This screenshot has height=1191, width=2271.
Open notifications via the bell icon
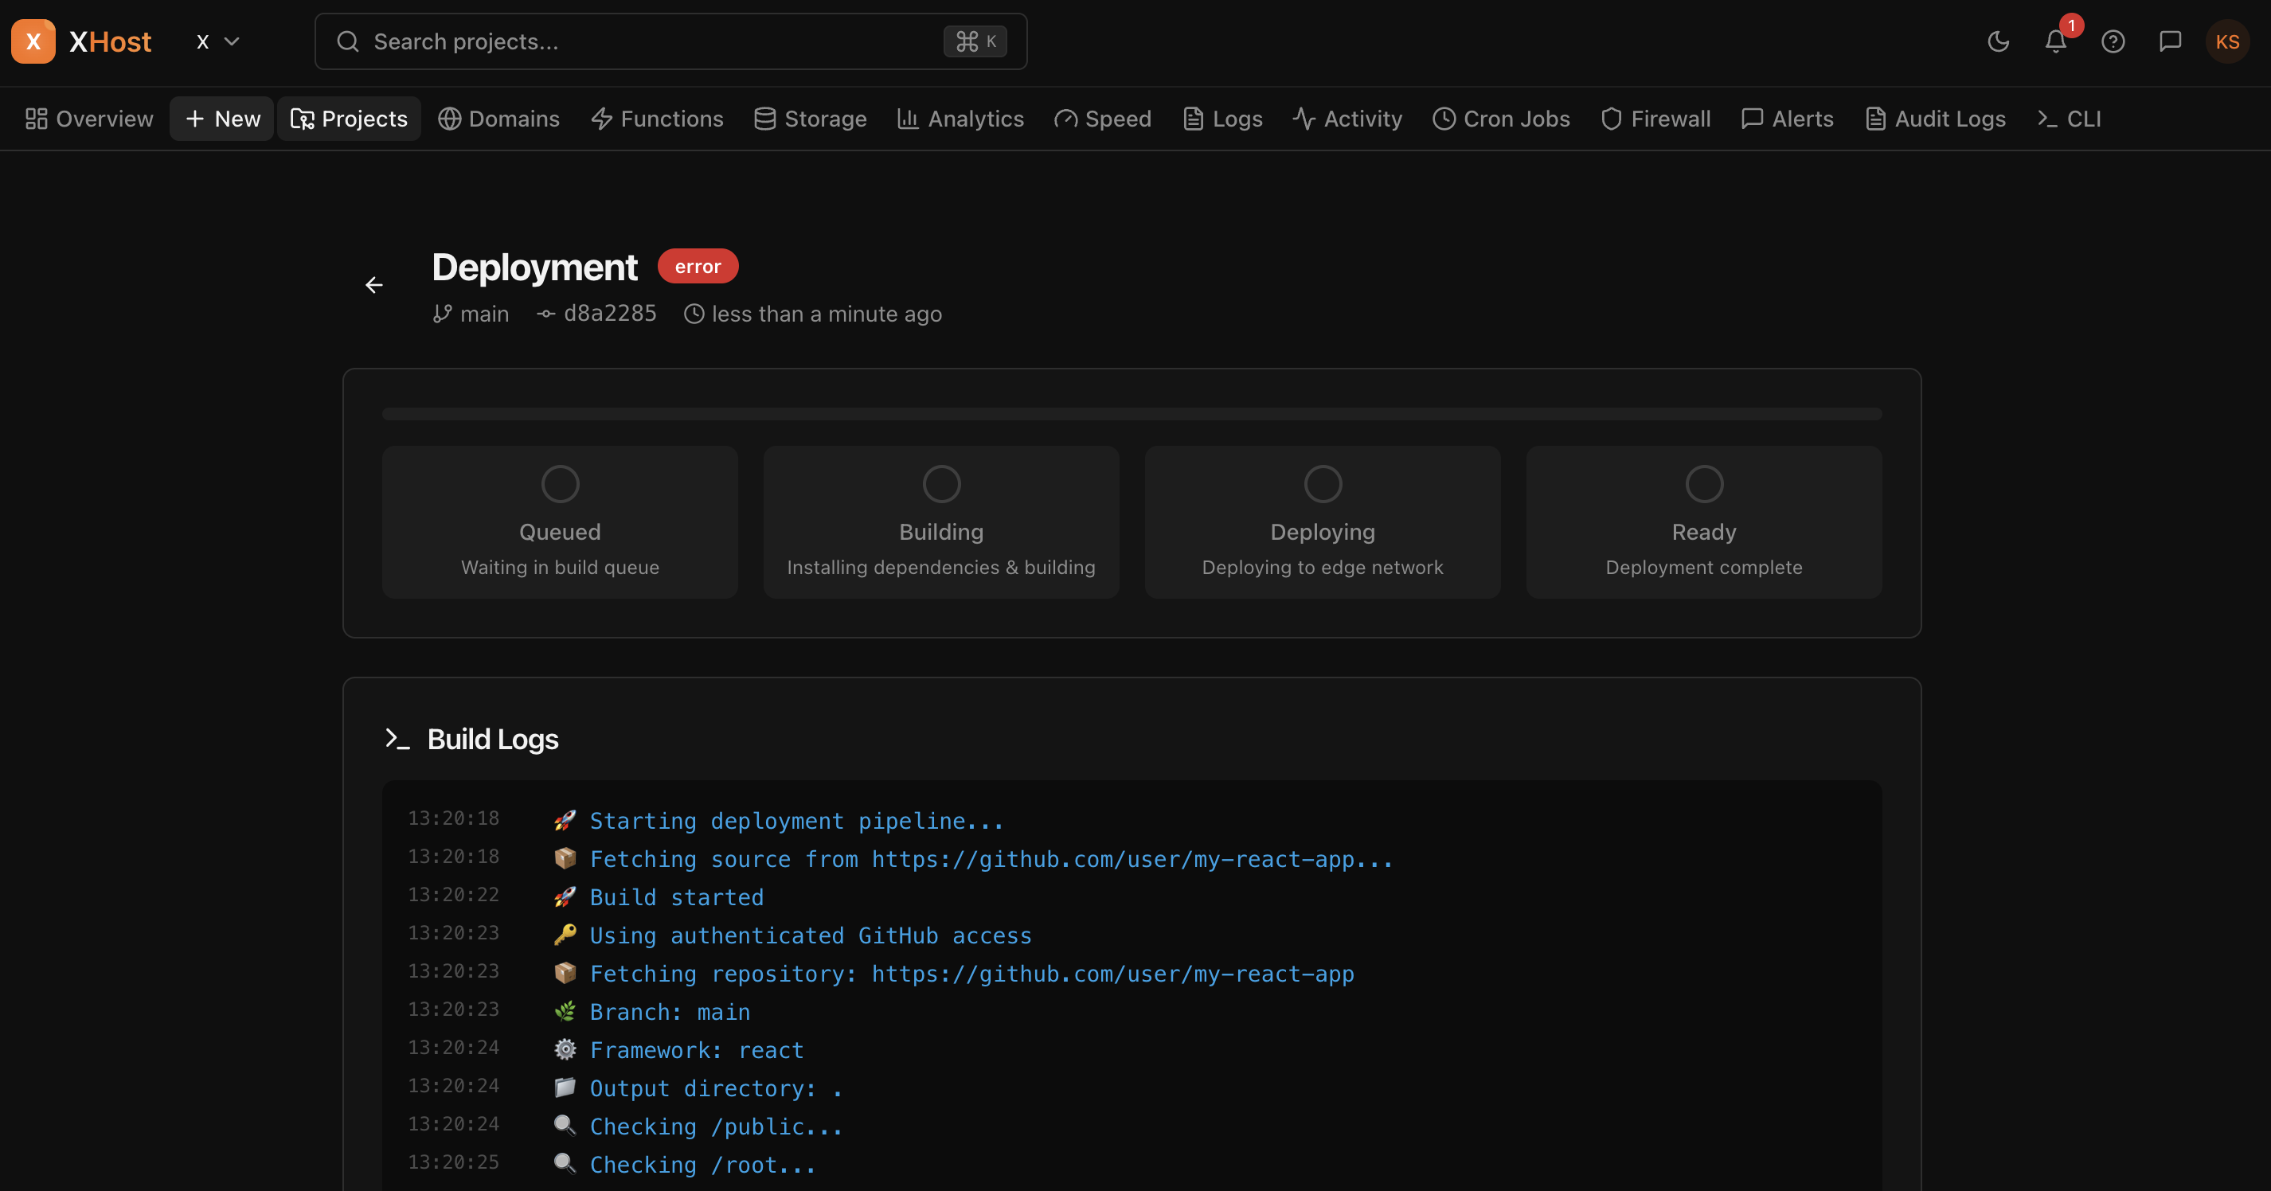2055,41
